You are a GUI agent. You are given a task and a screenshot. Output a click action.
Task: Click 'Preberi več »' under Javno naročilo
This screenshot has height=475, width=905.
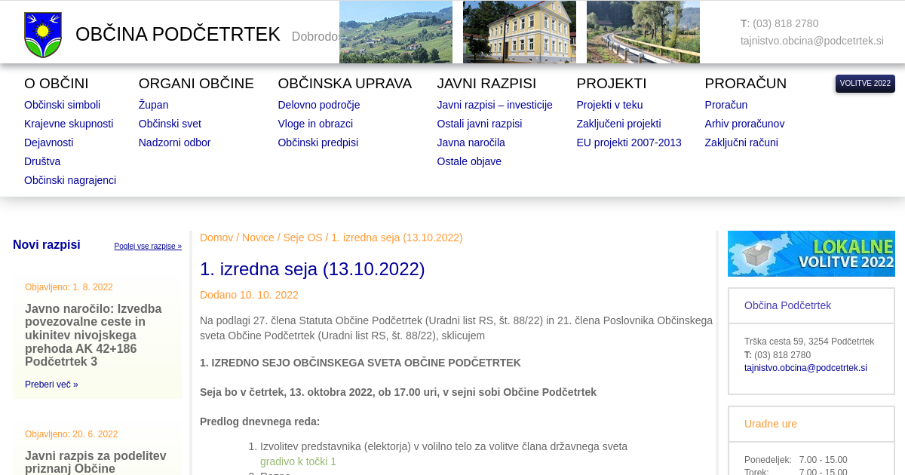(x=51, y=385)
